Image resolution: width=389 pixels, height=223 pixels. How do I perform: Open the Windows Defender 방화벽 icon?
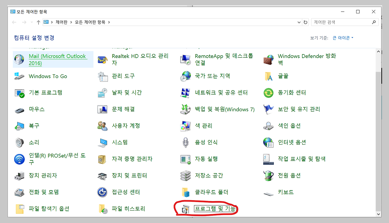click(x=268, y=59)
